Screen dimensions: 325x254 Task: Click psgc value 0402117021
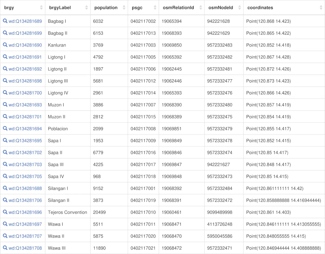(x=143, y=248)
